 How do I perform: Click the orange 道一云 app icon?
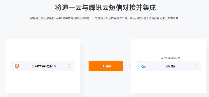tap(17, 66)
